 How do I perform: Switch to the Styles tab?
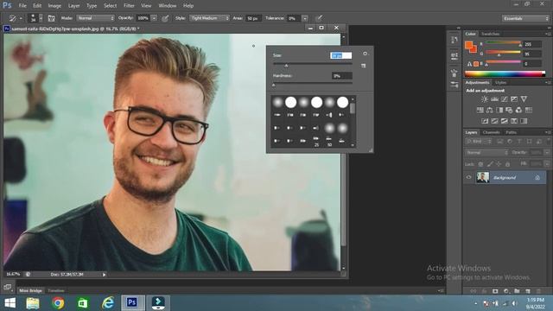pos(500,83)
